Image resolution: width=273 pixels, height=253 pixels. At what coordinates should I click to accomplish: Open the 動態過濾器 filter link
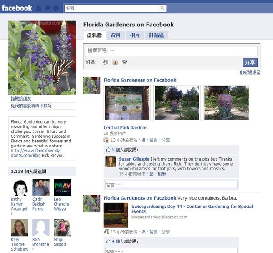(250, 72)
